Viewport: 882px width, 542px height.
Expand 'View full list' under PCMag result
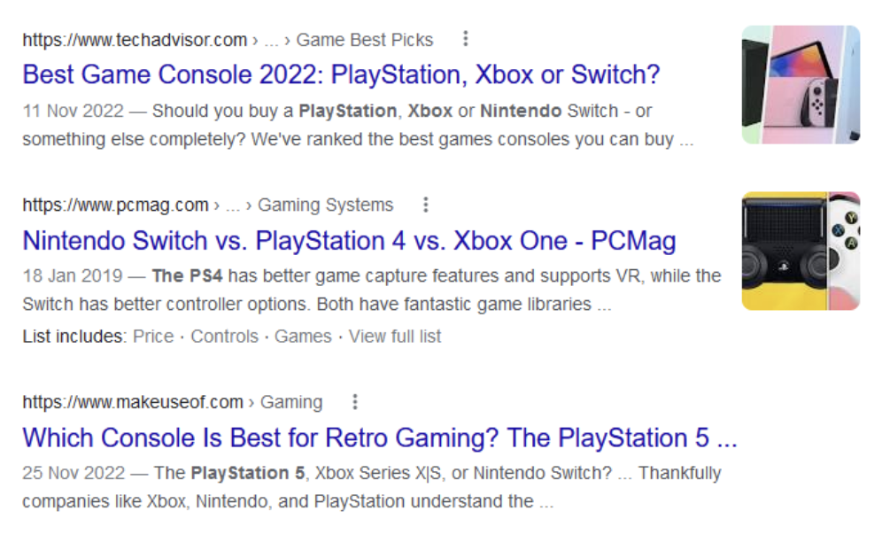(x=395, y=337)
